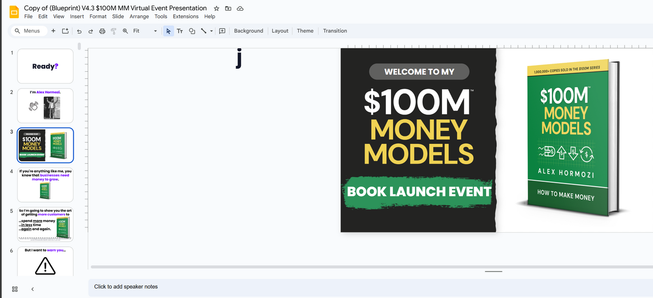653x298 pixels.
Task: Collapse the slide filmstrip panel
Action: tap(32, 289)
